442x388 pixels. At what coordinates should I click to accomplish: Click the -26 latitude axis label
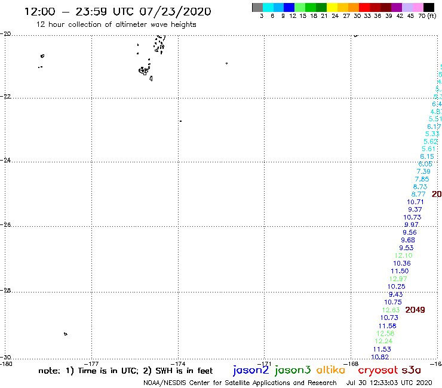pos(5,225)
